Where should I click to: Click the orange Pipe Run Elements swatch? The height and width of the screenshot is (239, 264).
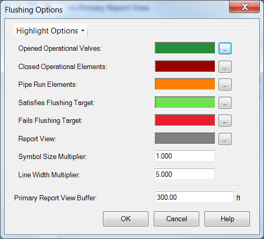[185, 84]
